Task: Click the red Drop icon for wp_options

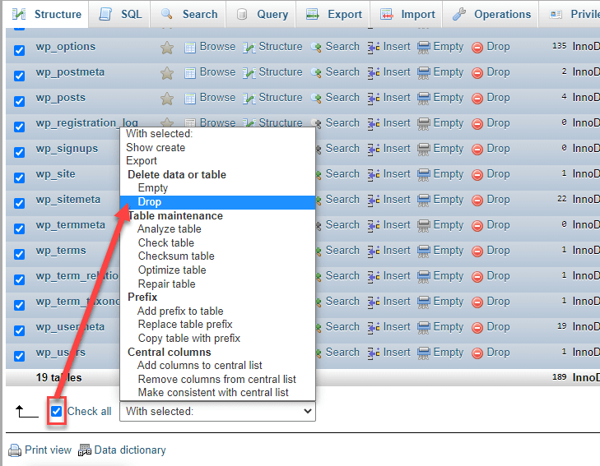Action: coord(477,48)
